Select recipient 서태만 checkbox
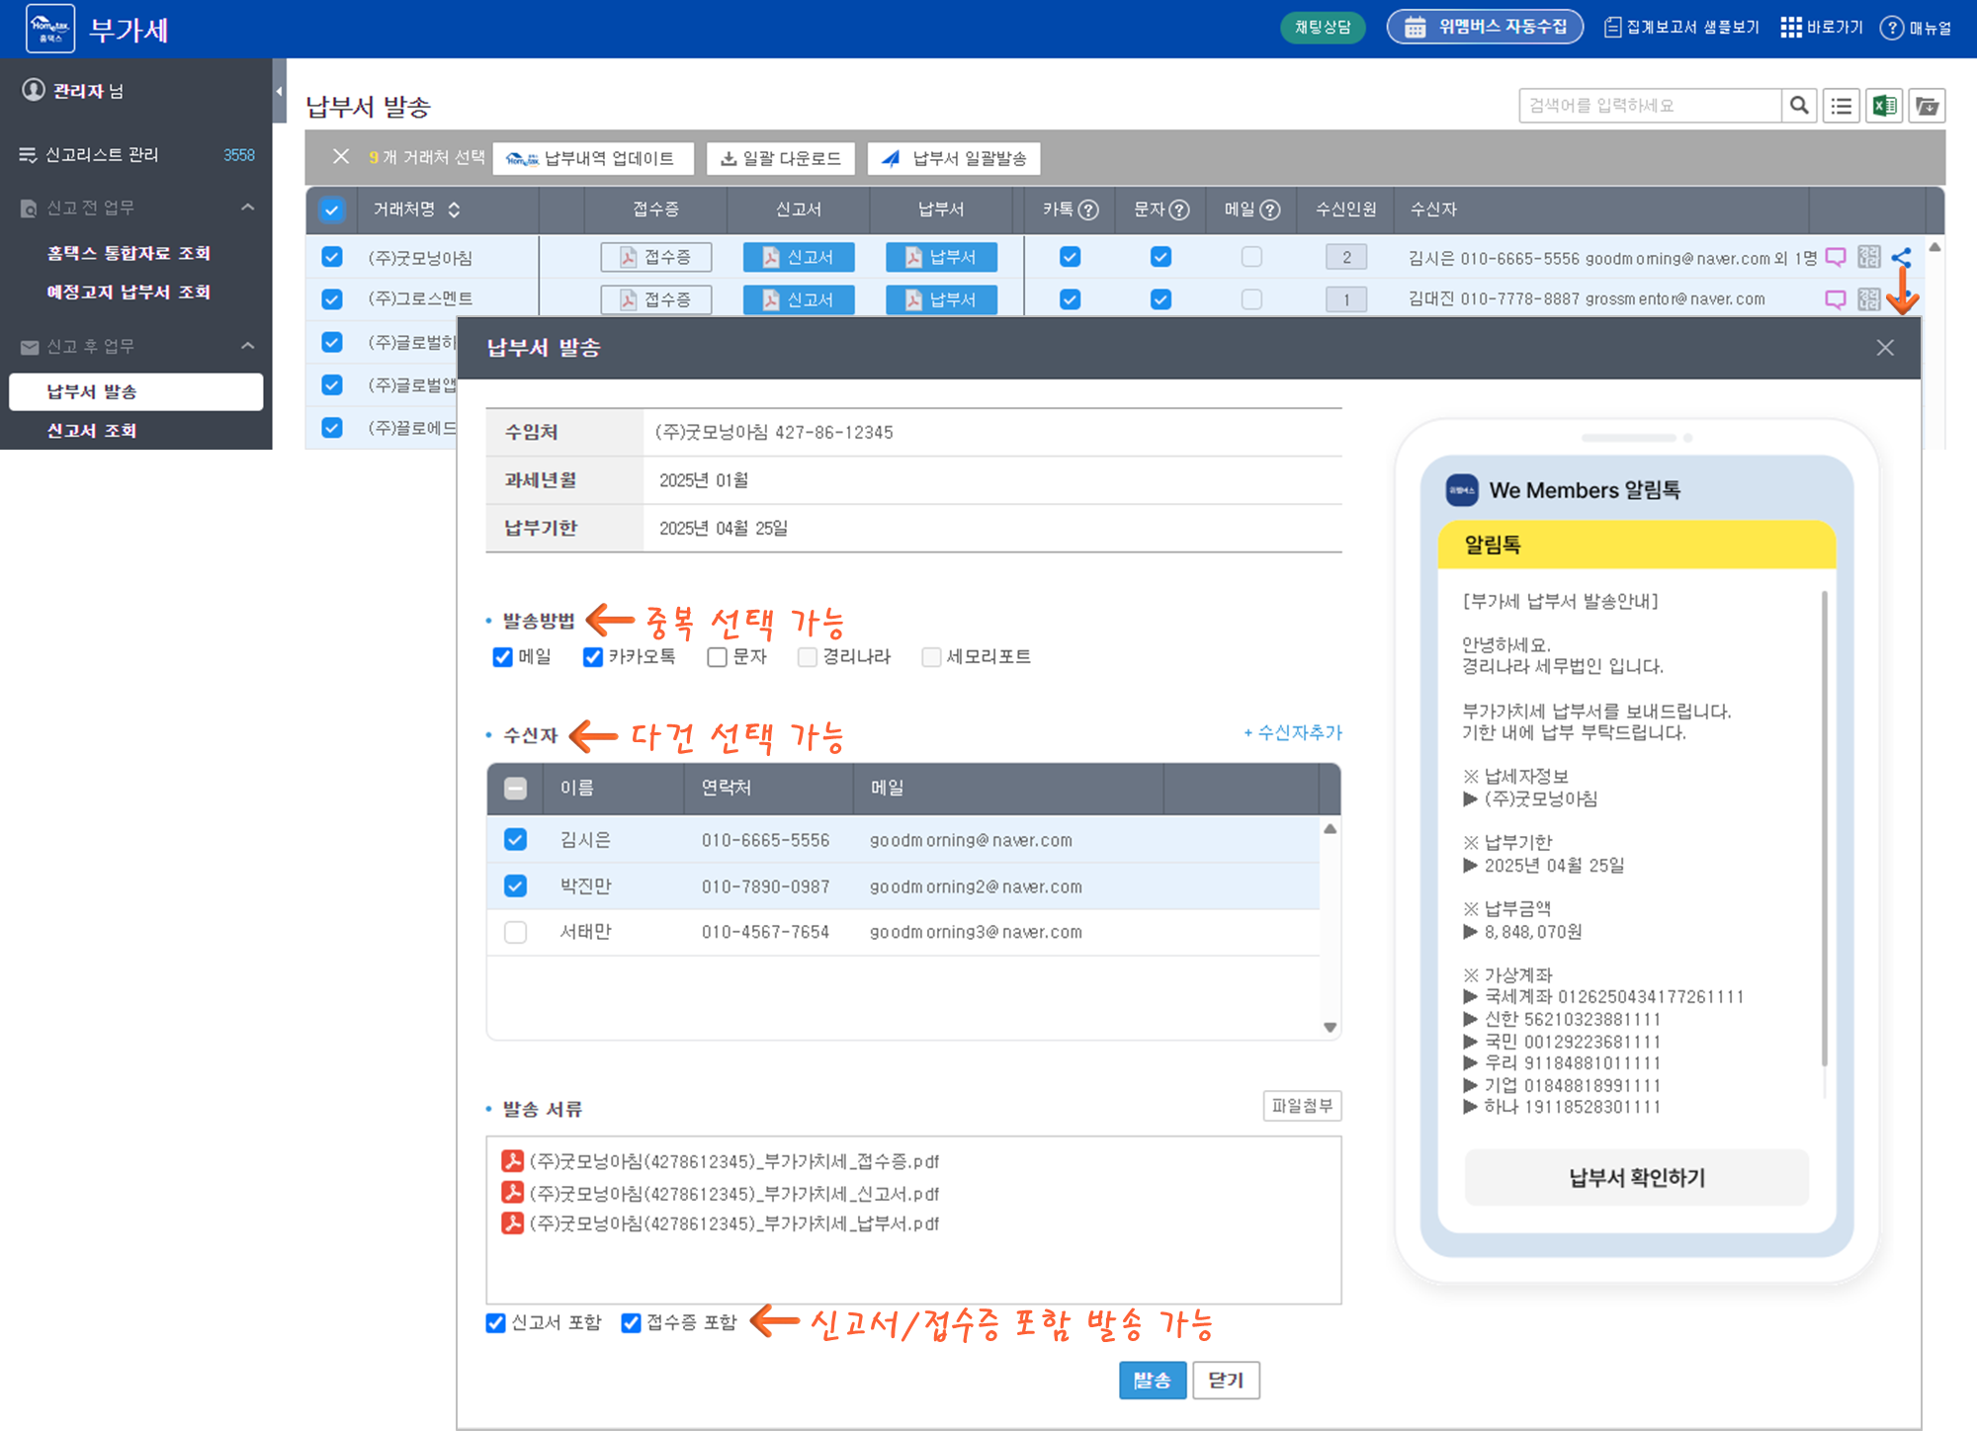Image resolution: width=1977 pixels, height=1431 pixels. (515, 932)
